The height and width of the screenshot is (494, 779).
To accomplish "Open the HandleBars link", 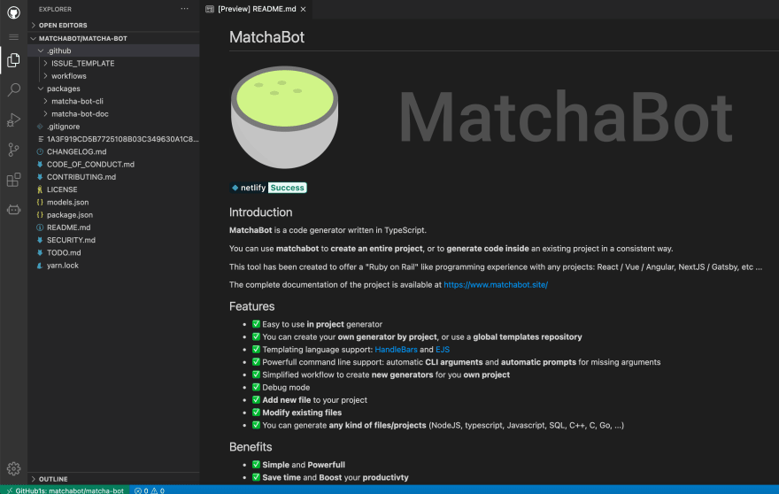I will click(x=396, y=350).
